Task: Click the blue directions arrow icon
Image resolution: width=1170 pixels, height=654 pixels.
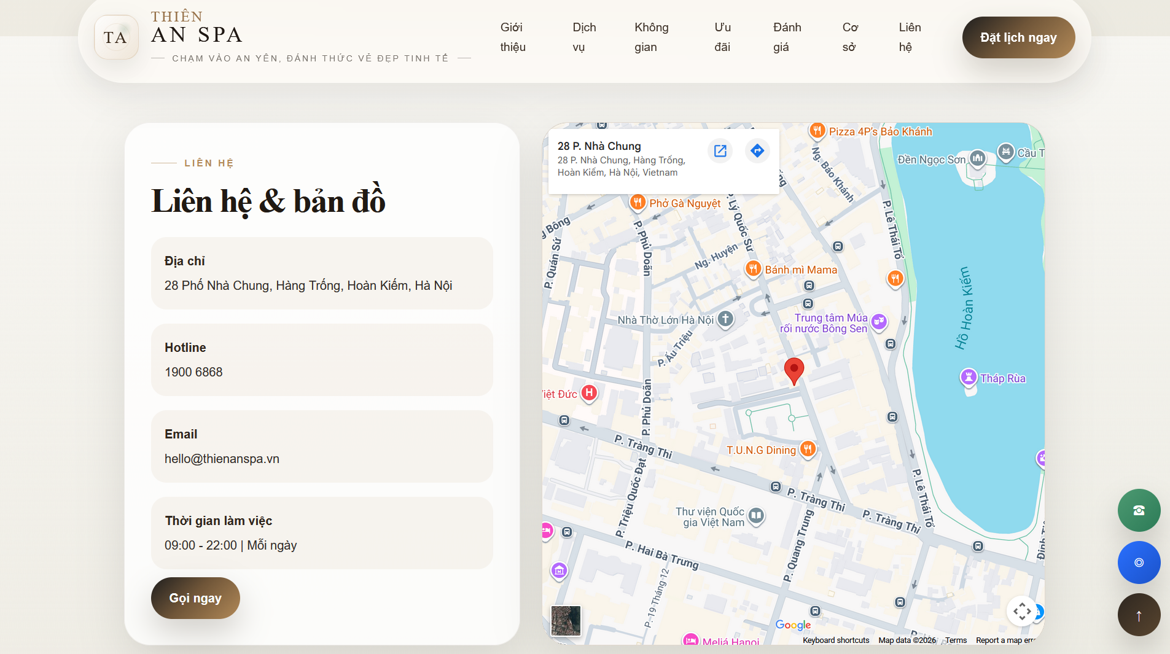Action: [x=757, y=151]
